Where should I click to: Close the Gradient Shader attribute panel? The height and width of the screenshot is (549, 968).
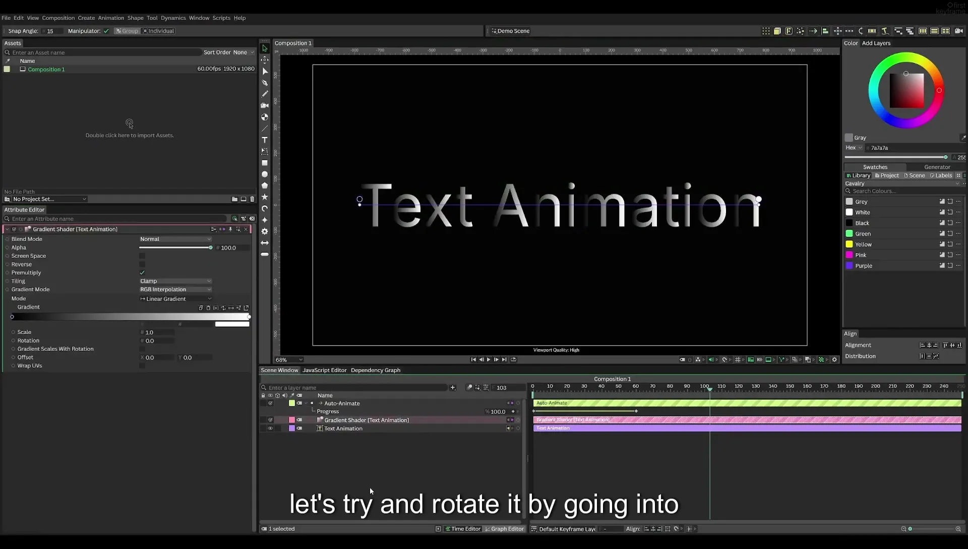[246, 229]
